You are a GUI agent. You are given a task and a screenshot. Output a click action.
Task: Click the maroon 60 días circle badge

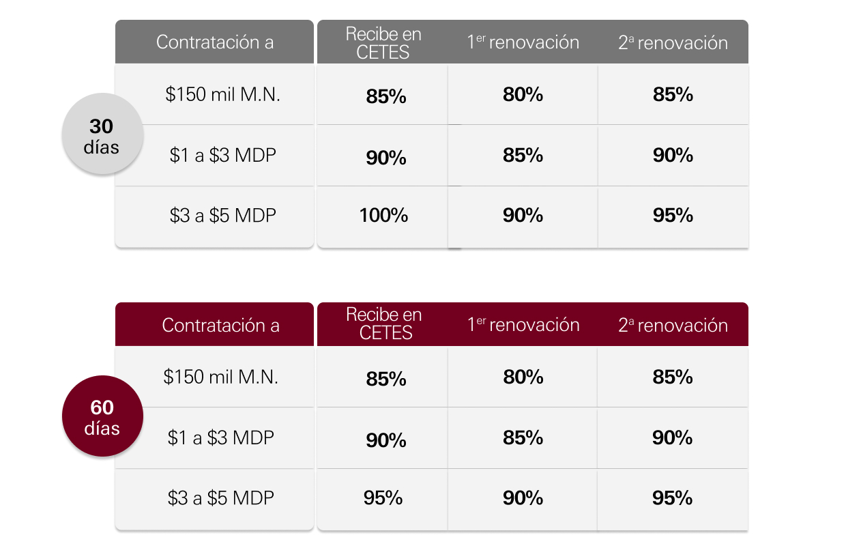tap(102, 416)
